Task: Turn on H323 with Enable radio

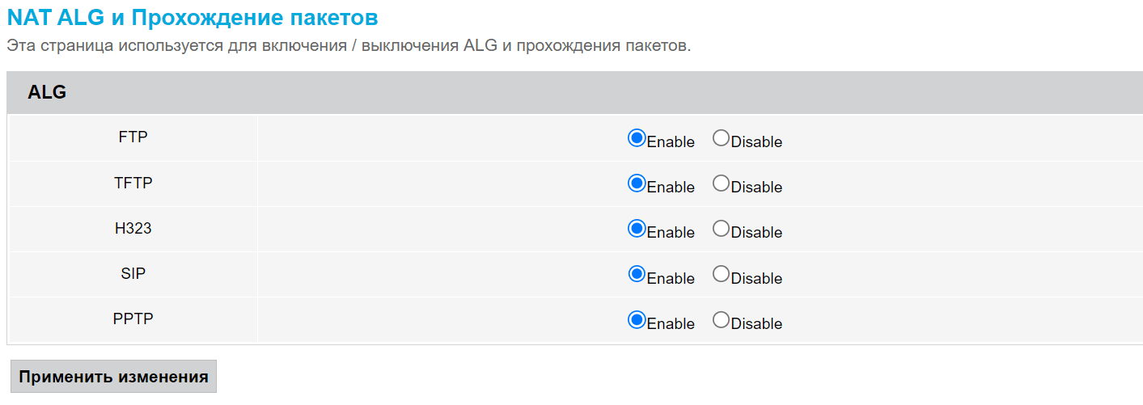Action: coord(637,229)
